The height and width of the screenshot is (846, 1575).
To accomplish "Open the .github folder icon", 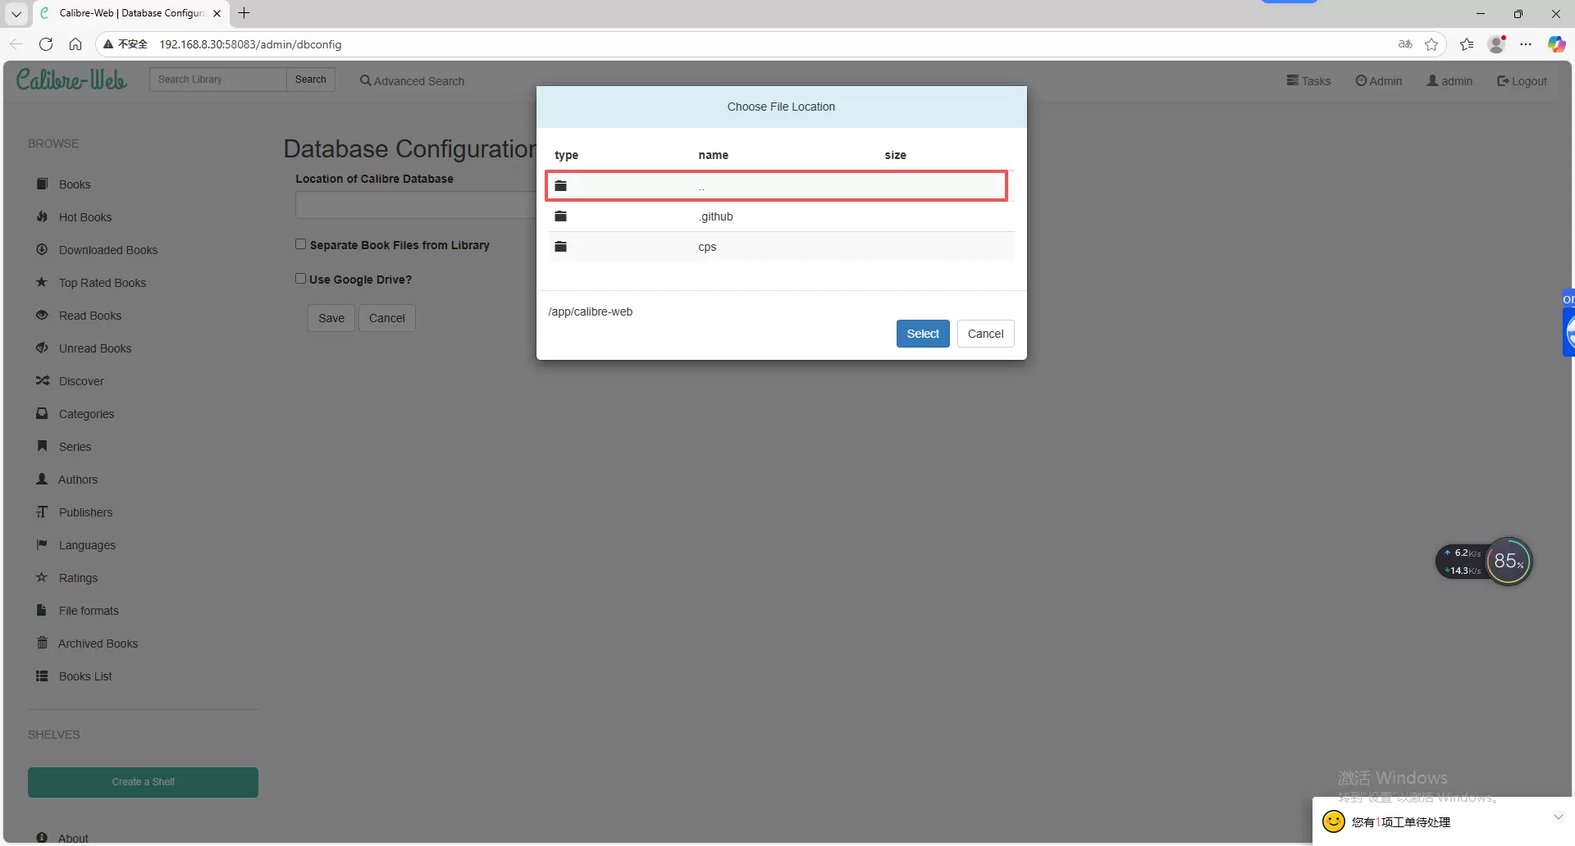I will coord(561,216).
